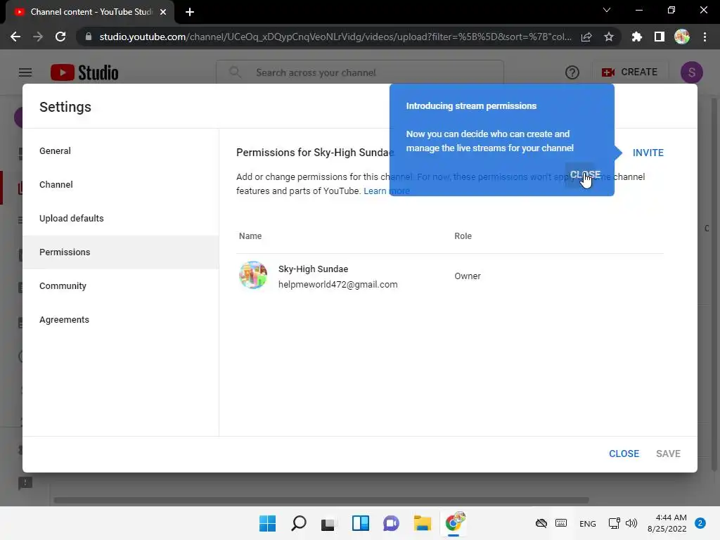The image size is (720, 540).
Task: Switch to Chrome on taskbar
Action: pos(454,523)
